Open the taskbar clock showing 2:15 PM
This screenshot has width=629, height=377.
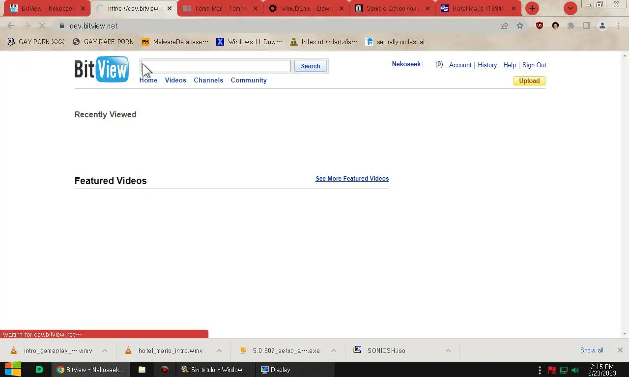click(x=602, y=370)
